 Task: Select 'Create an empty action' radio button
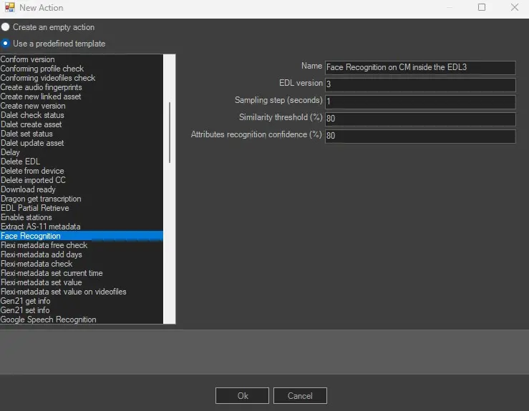click(6, 27)
